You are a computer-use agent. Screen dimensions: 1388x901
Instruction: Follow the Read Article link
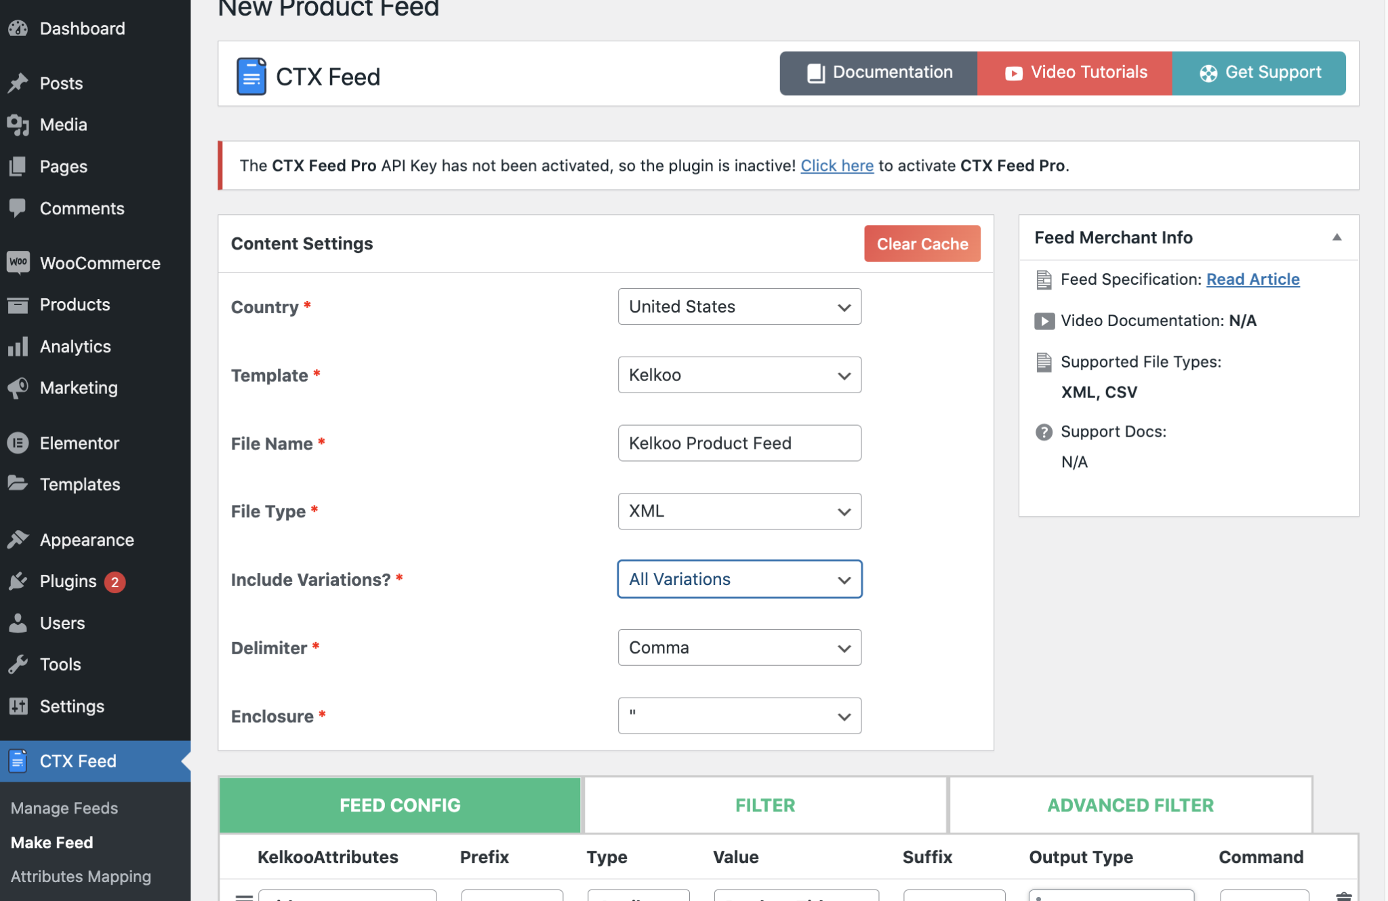pyautogui.click(x=1252, y=279)
